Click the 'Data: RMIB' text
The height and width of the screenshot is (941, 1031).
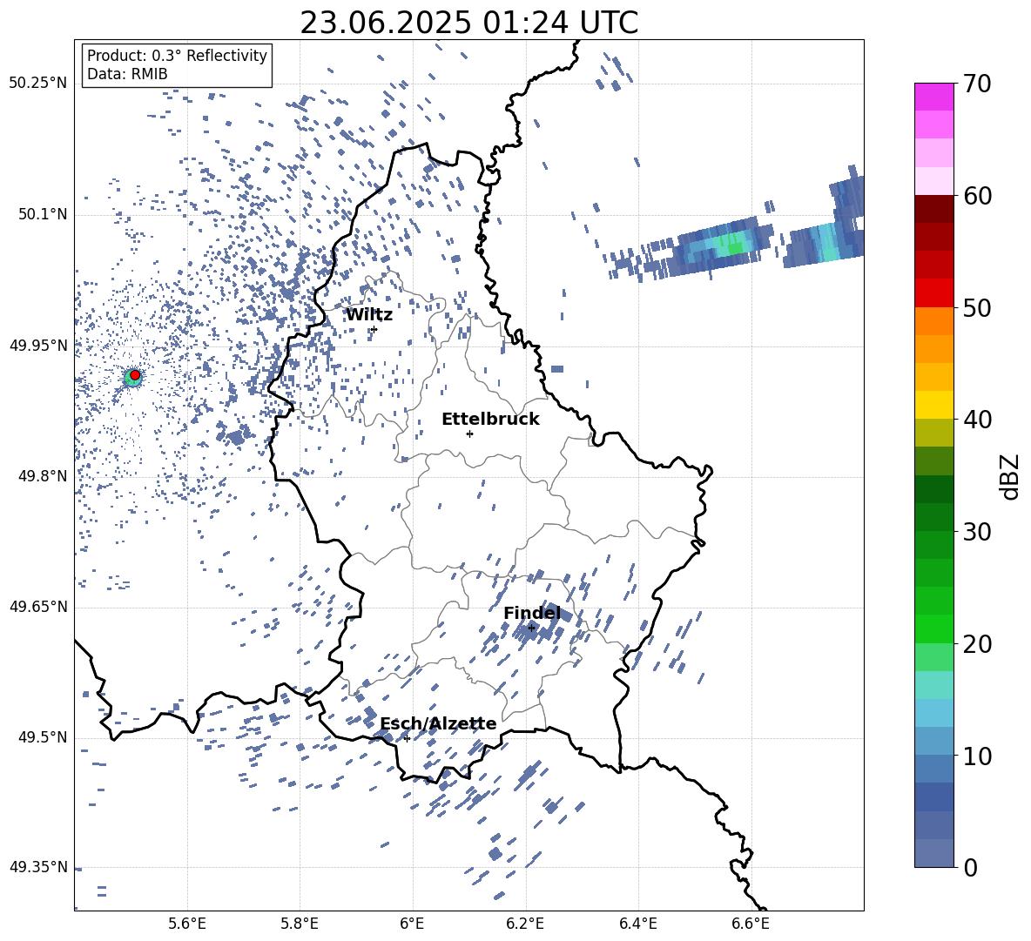click(x=127, y=74)
